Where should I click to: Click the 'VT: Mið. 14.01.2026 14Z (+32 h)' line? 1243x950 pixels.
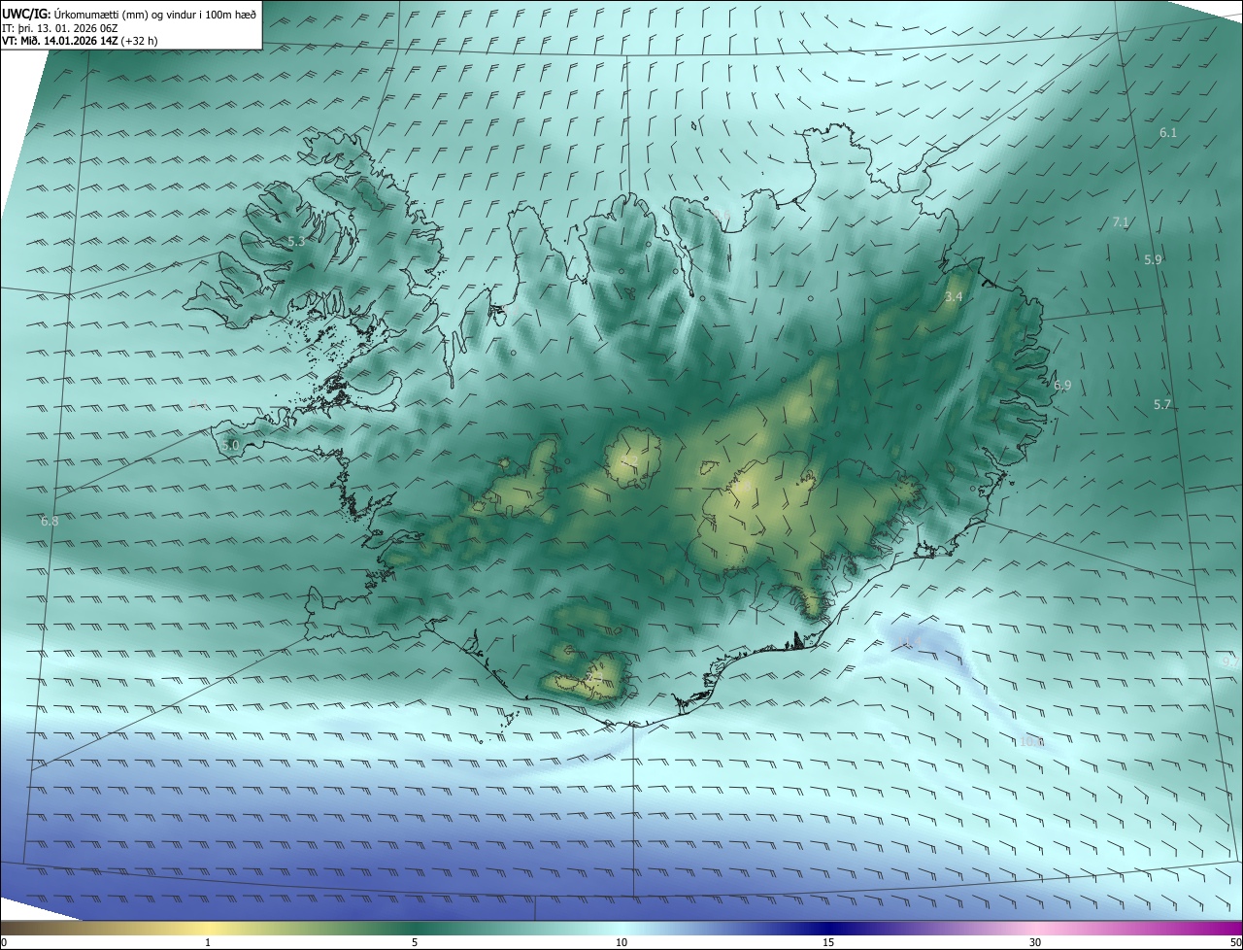[x=81, y=41]
